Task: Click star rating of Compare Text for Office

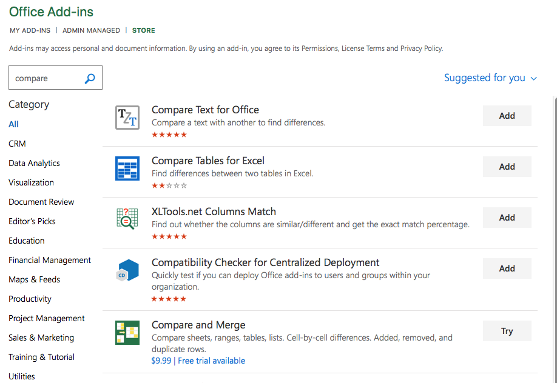Action: (169, 135)
